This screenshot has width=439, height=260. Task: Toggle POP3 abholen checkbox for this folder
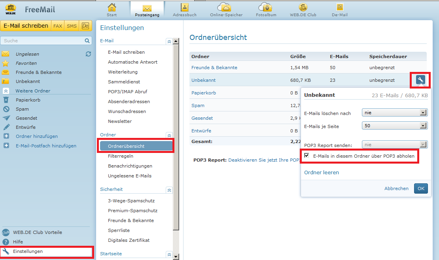pos(307,156)
